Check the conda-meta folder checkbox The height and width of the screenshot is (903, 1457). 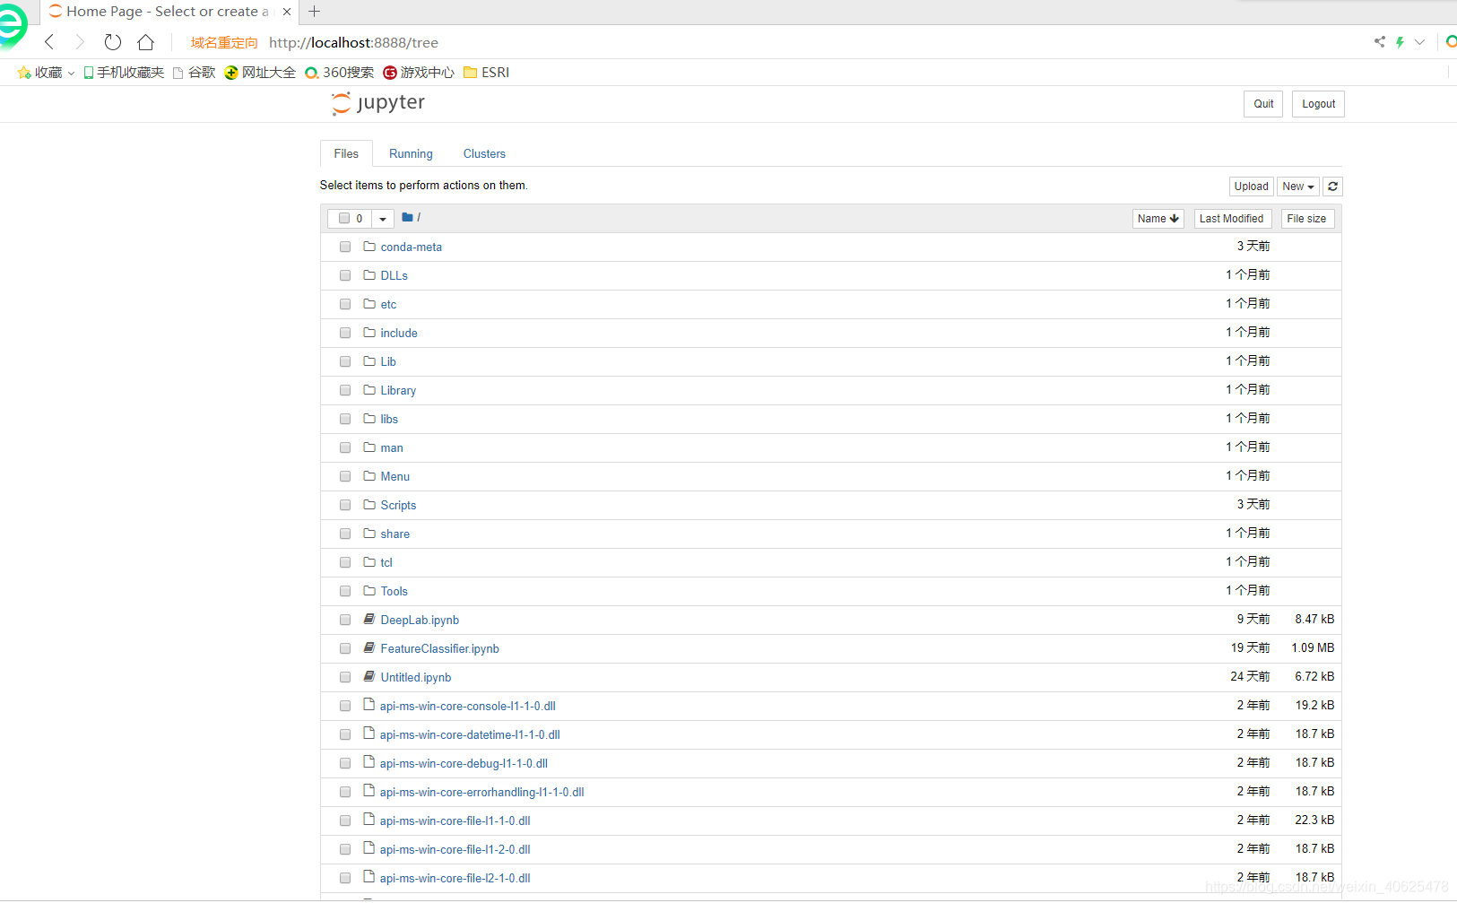(345, 247)
